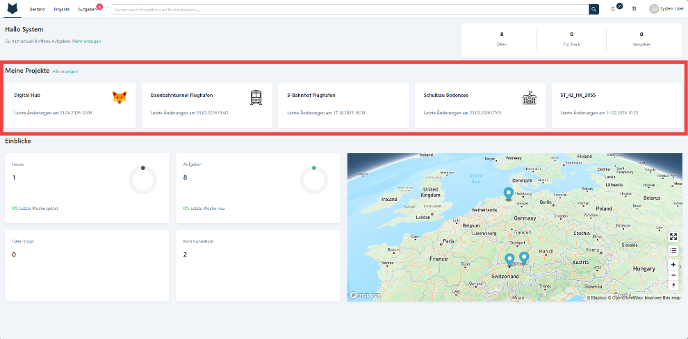Click the Aufgaben donut progress ring
This screenshot has height=339, width=688.
tap(314, 180)
